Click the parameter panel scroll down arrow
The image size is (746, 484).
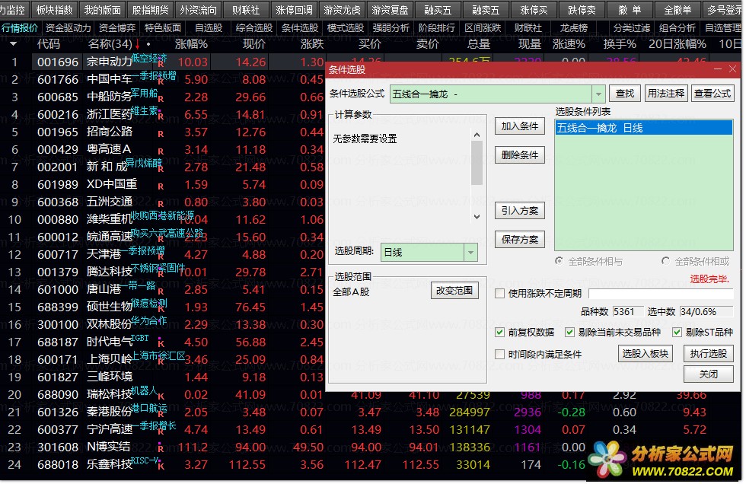(x=477, y=217)
